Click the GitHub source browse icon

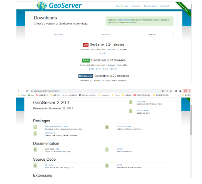coord(107,165)
